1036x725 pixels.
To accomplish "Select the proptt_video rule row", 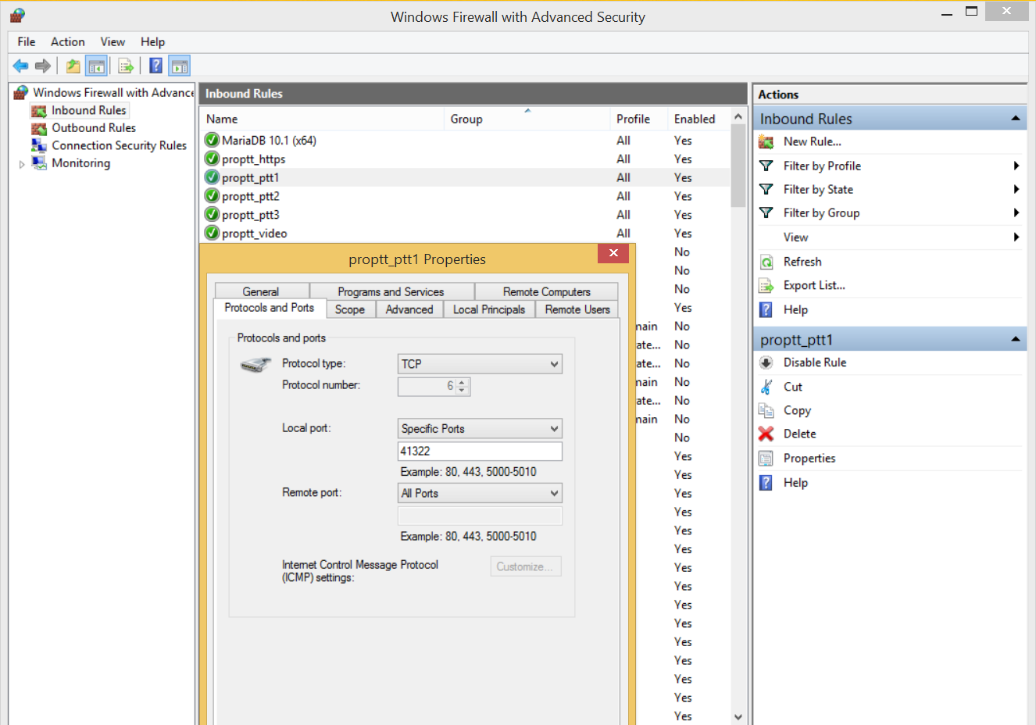I will click(255, 234).
